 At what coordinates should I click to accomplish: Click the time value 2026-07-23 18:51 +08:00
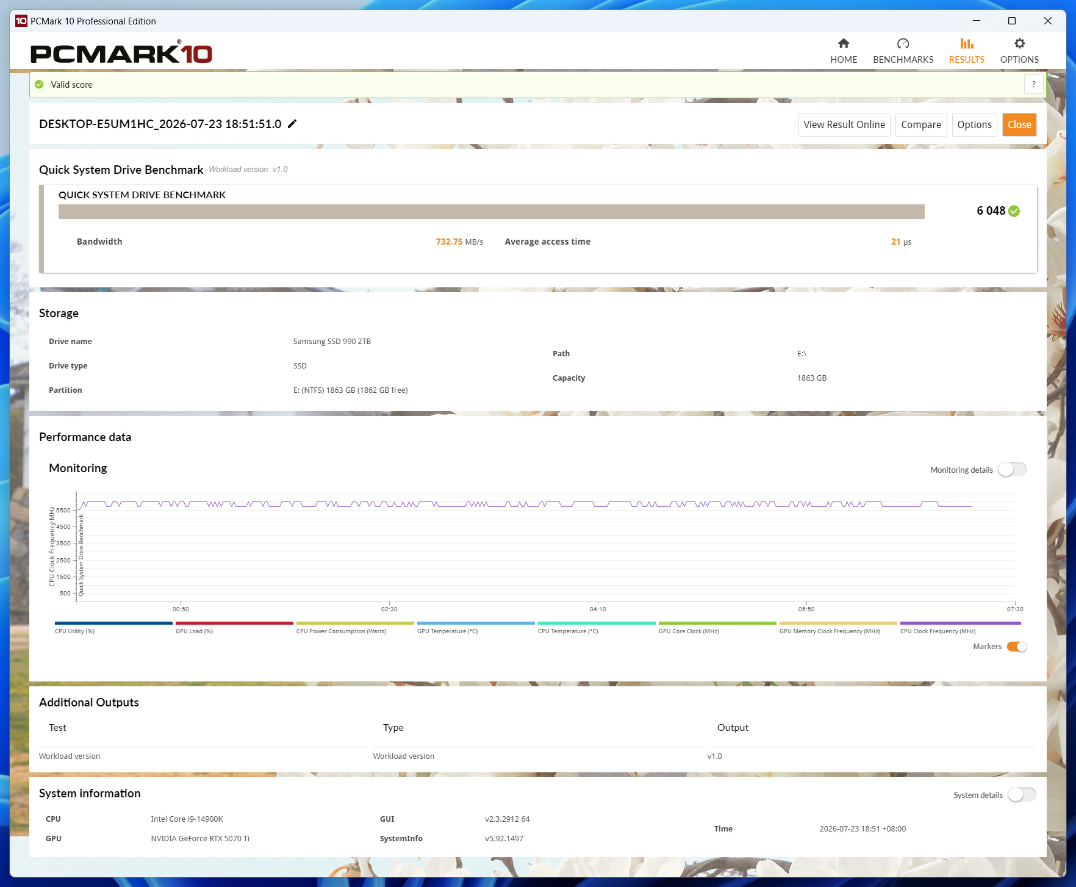pos(863,829)
